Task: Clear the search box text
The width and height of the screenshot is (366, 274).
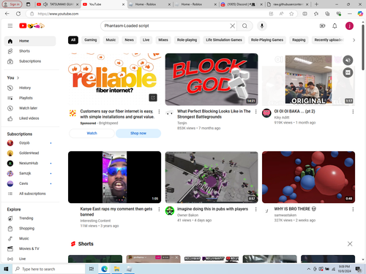Action: click(233, 26)
